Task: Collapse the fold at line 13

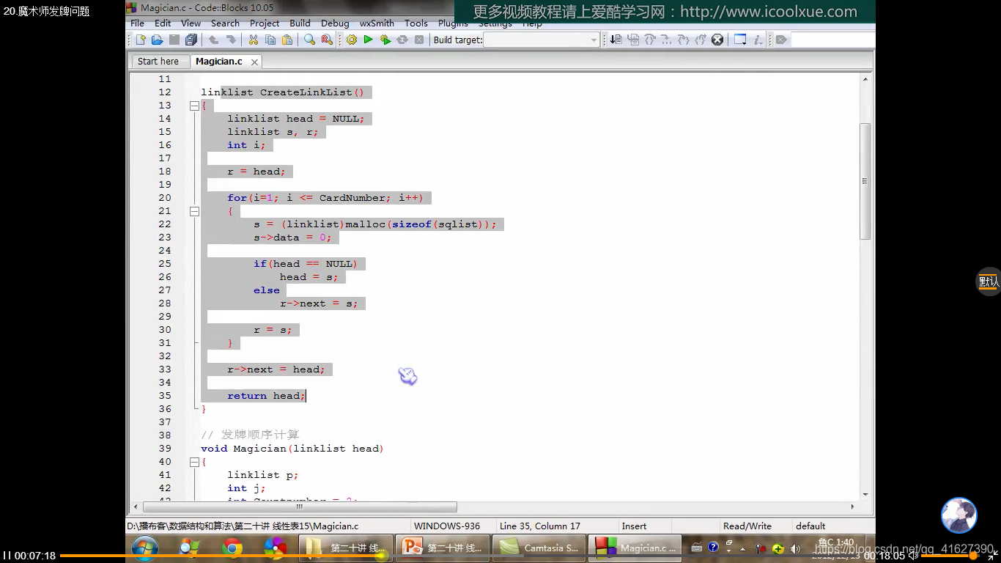Action: tap(194, 106)
